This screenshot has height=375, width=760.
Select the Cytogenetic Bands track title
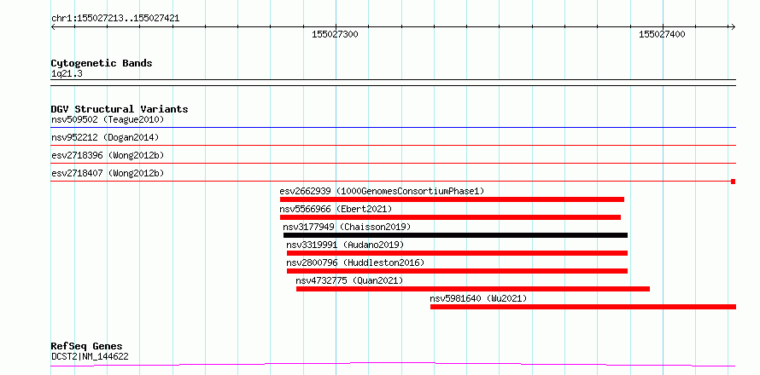[102, 63]
